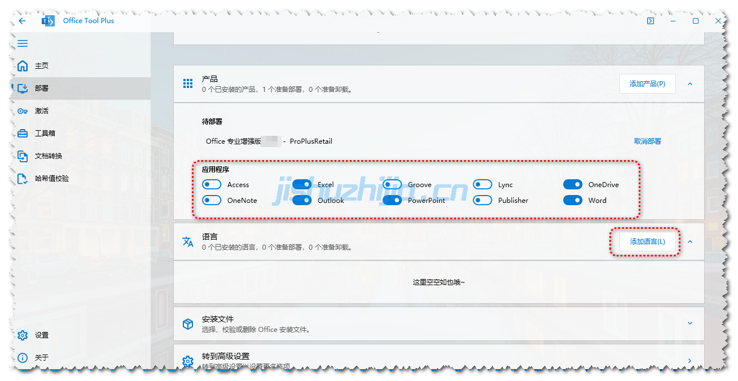Open the hamburger navigation menu
Image resolution: width=738 pixels, height=381 pixels.
[23, 43]
